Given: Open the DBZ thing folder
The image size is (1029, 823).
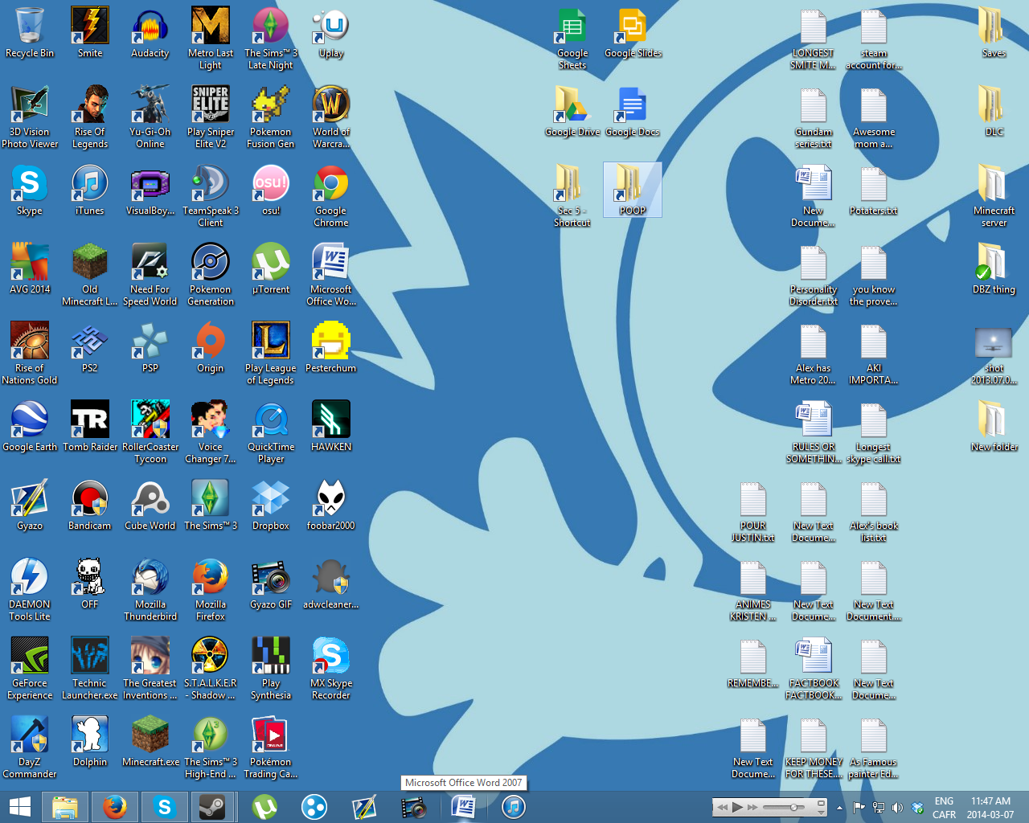Looking at the screenshot, I should (994, 269).
